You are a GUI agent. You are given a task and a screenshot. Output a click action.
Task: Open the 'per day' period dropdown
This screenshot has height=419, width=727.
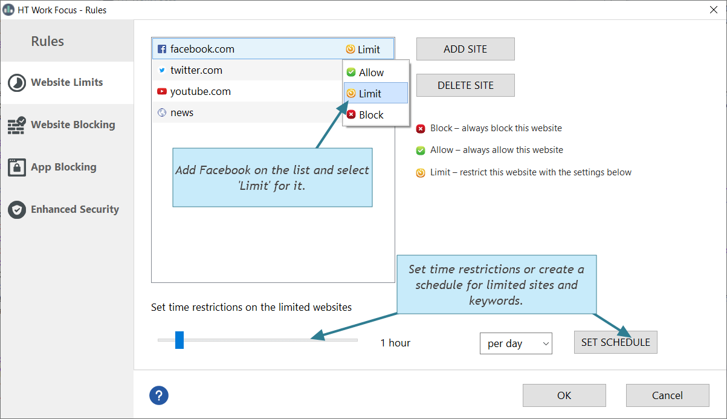(x=516, y=343)
